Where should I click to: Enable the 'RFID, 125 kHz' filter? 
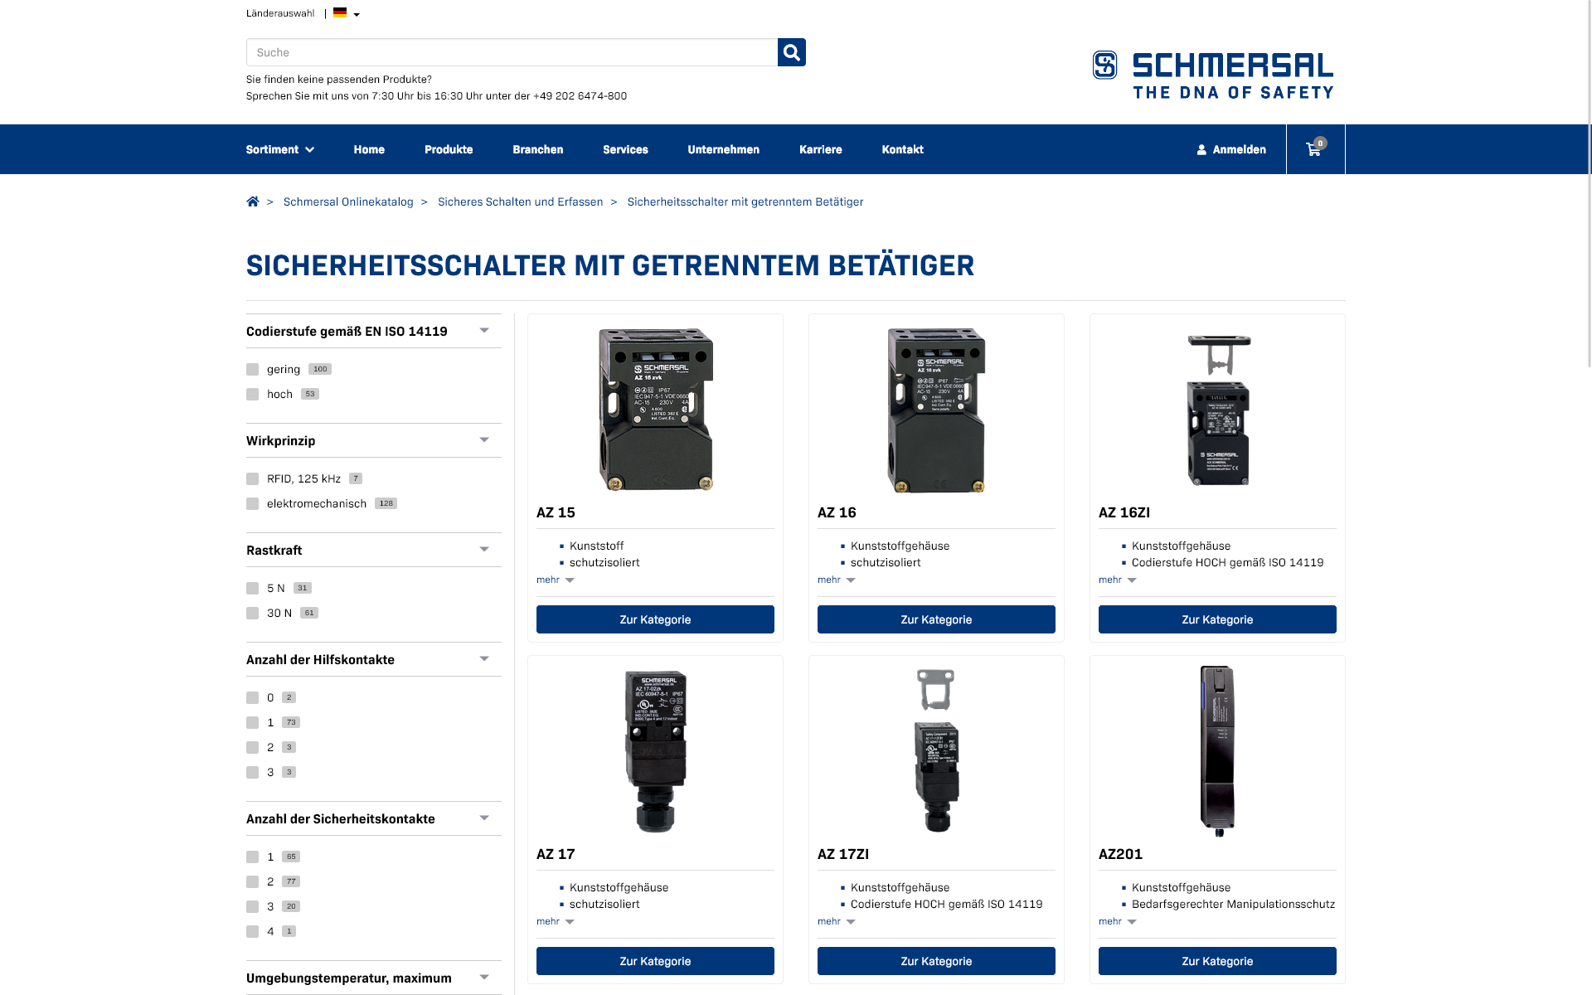[x=253, y=479]
